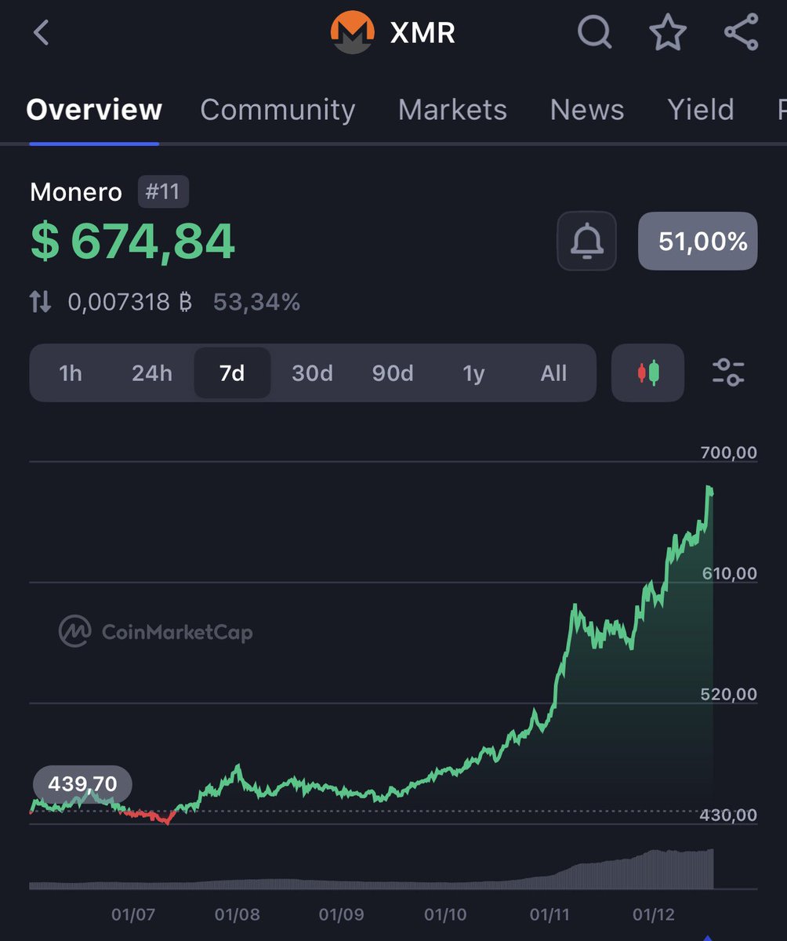
Task: Switch to the Community tab
Action: 277,111
